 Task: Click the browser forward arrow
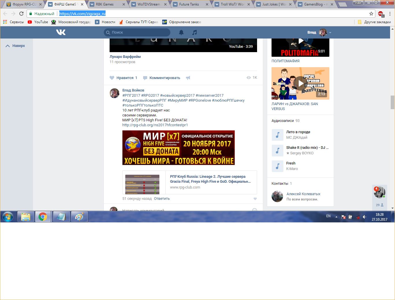click(13, 14)
